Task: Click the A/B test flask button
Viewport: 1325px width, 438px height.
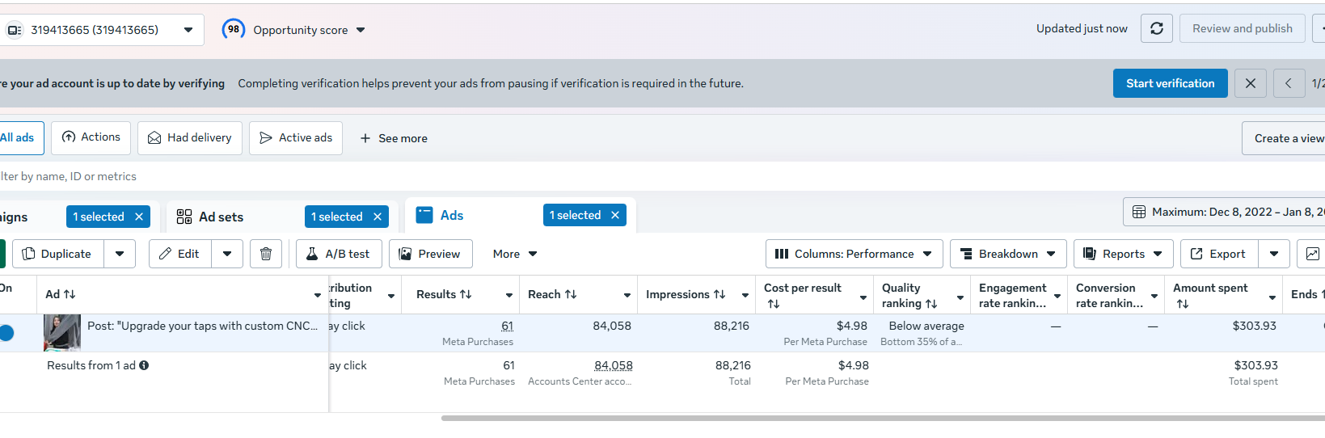Action: pos(339,254)
